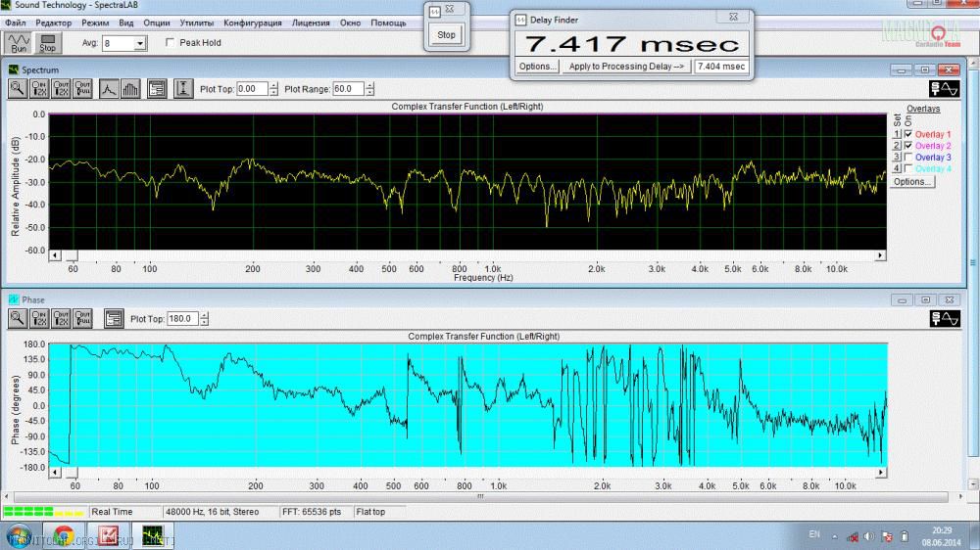Click Zoom In 2X in Spectrum toolbar
Image resolution: width=980 pixels, height=550 pixels.
39,89
